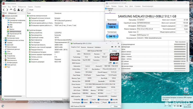Click the 34 °C temperature indicator
This screenshot has height=109, width=193.
pos(112,36)
